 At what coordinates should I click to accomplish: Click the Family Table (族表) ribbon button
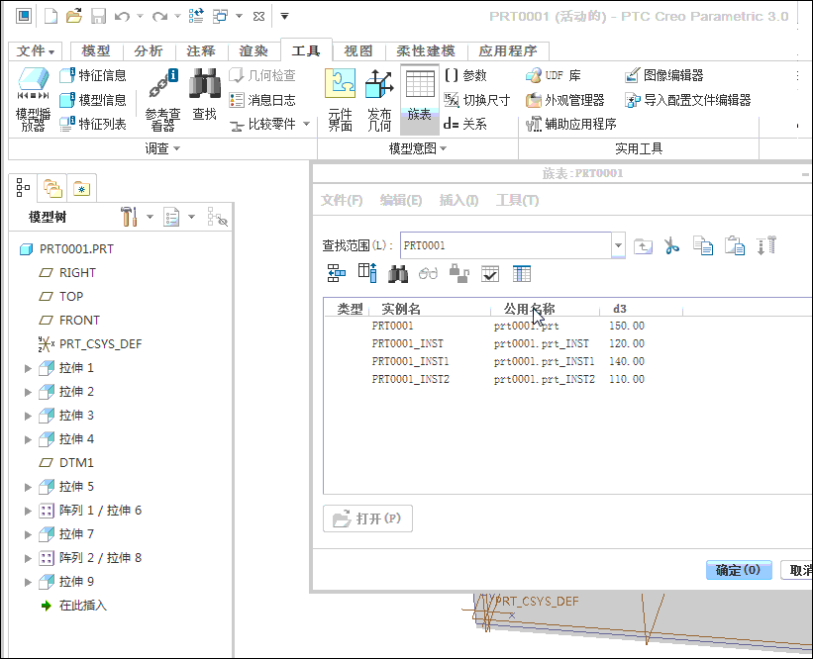420,99
